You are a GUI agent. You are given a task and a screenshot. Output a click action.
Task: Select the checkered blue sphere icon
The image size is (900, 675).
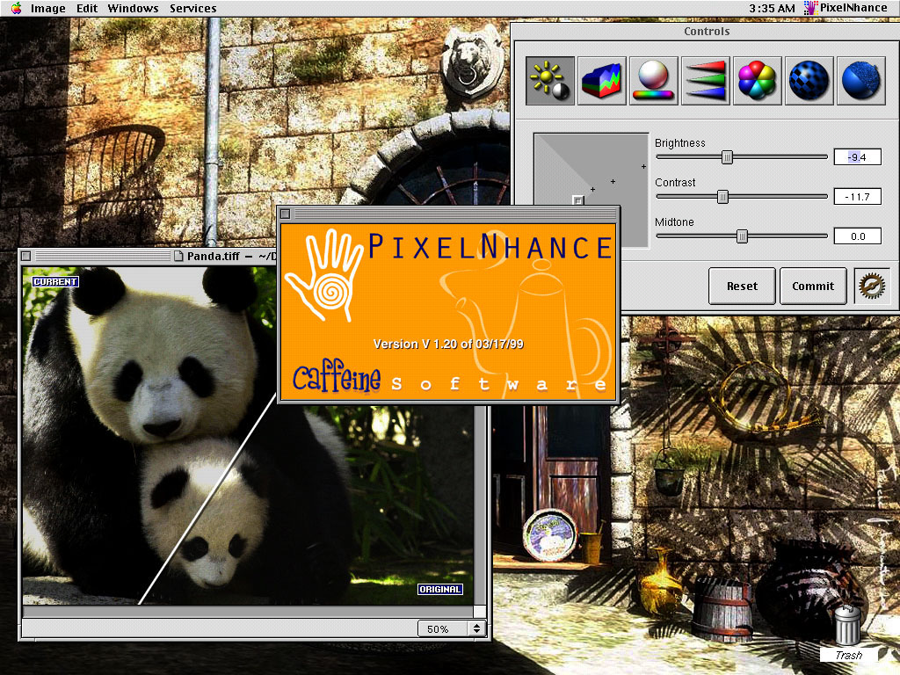(x=809, y=80)
